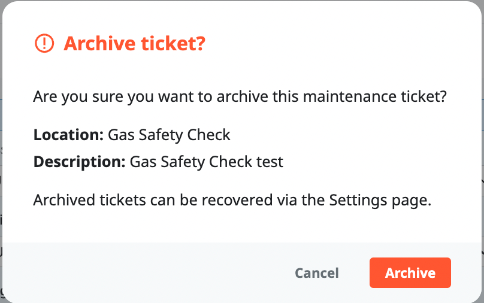484x303 pixels.
Task: Click the archived tickets recovery note
Action: [x=232, y=200]
